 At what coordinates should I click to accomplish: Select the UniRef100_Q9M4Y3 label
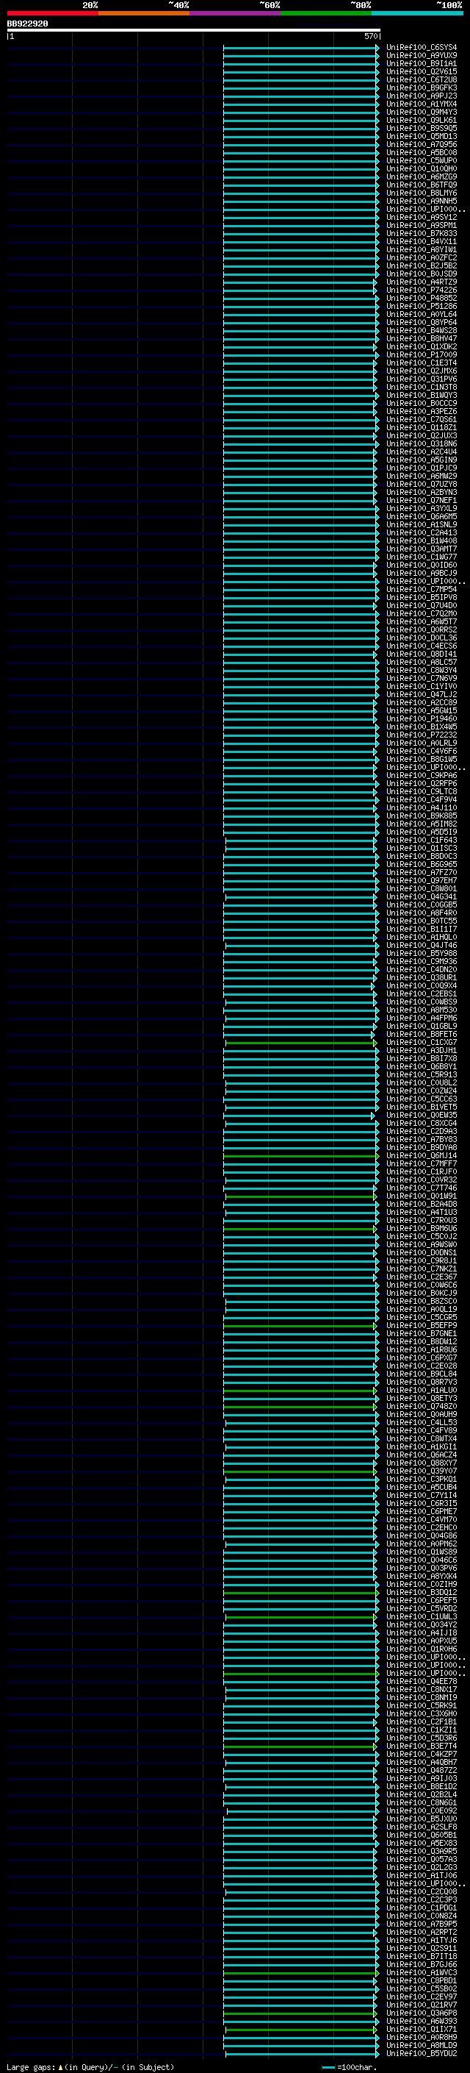coord(421,112)
